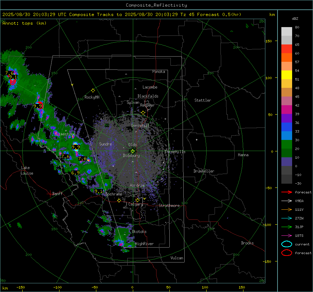The width and height of the screenshot is (313, 292).
Task: Click the Cochrane town label
Action: 114,194
